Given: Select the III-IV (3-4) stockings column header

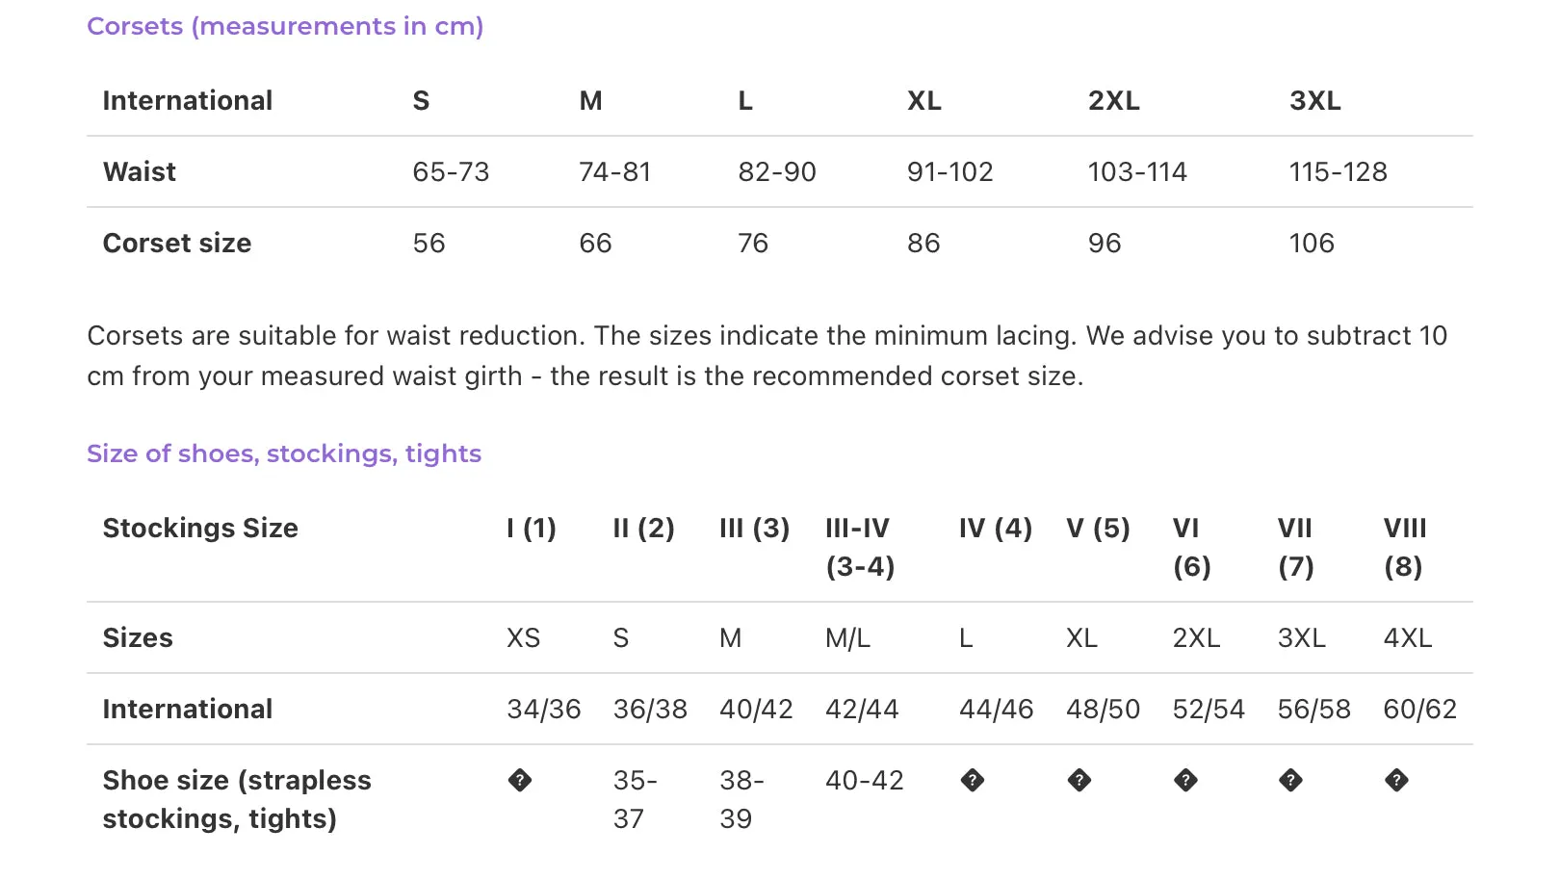Looking at the screenshot, I should tap(860, 547).
